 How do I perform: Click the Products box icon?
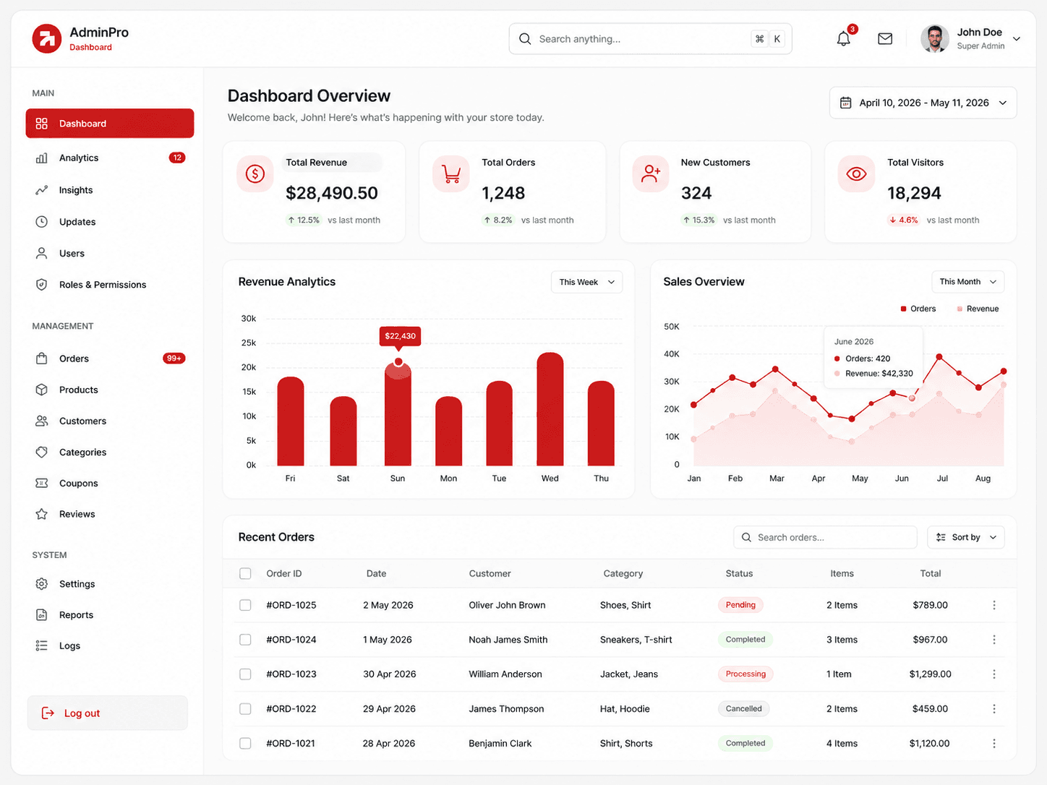(x=42, y=390)
